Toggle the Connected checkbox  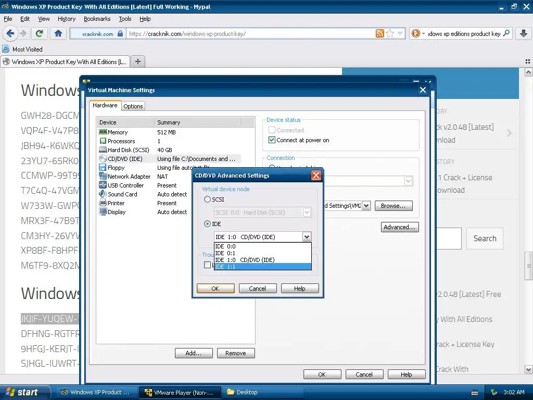click(272, 130)
